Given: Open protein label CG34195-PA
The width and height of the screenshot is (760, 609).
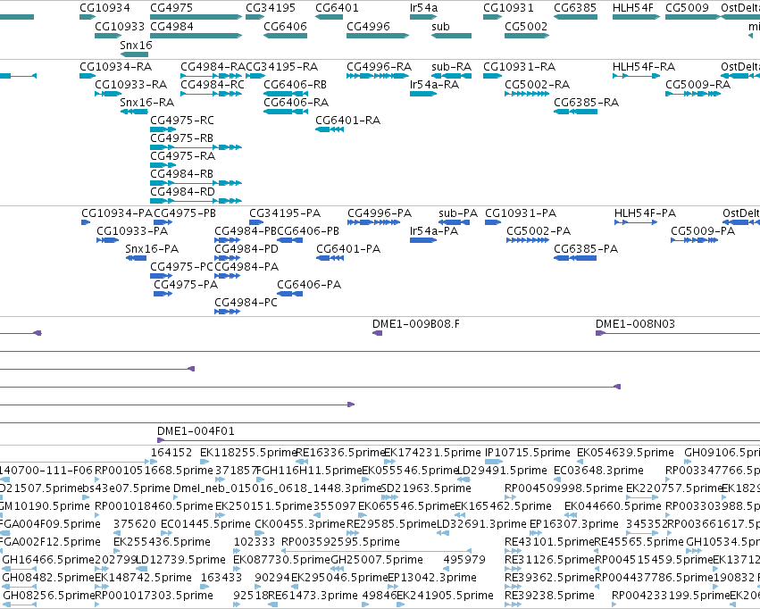Looking at the screenshot, I should (x=285, y=213).
